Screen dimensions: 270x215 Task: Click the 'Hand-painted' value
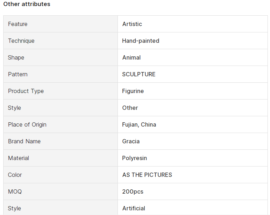click(x=140, y=41)
